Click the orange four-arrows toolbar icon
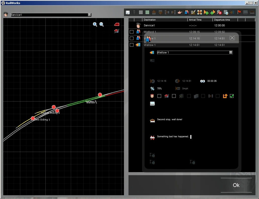This screenshot has width=259, height=199. pos(200,12)
